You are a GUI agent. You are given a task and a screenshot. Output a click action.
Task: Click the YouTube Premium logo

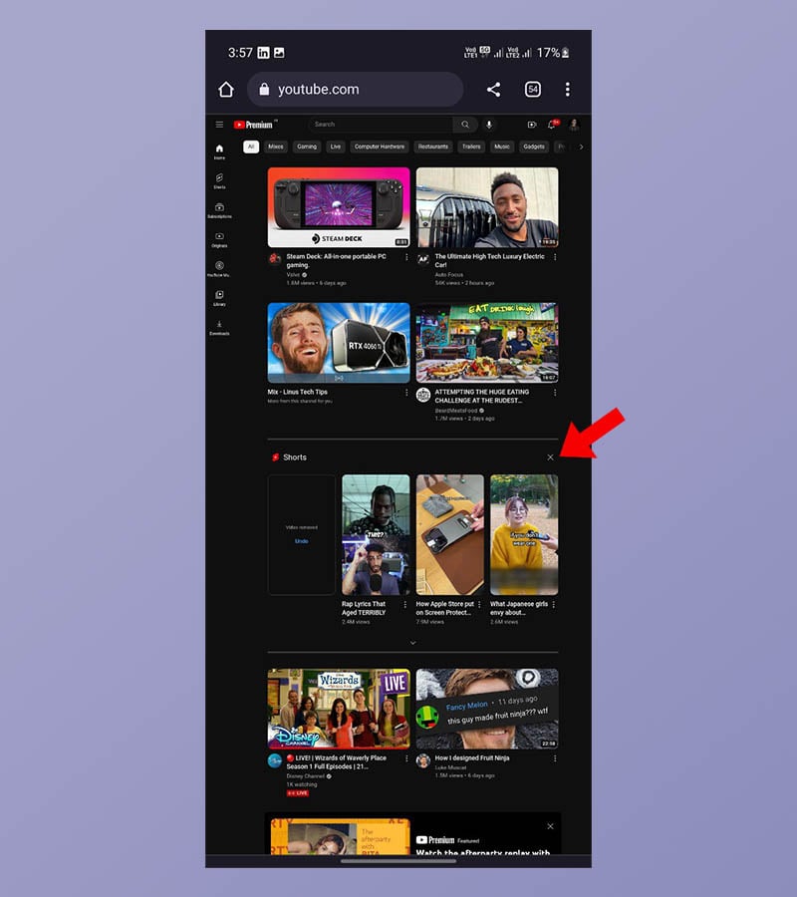click(254, 125)
